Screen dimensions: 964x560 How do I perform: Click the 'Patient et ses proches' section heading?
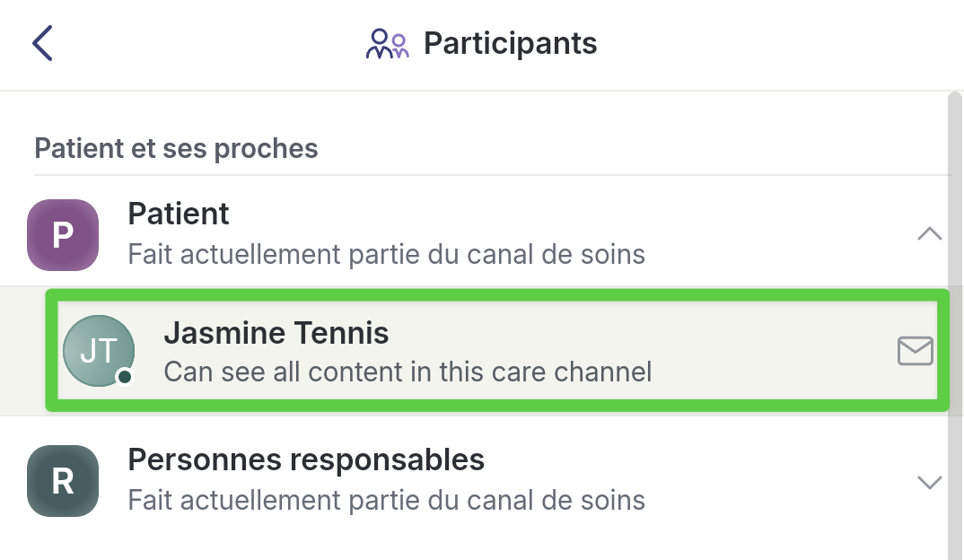[x=176, y=148]
